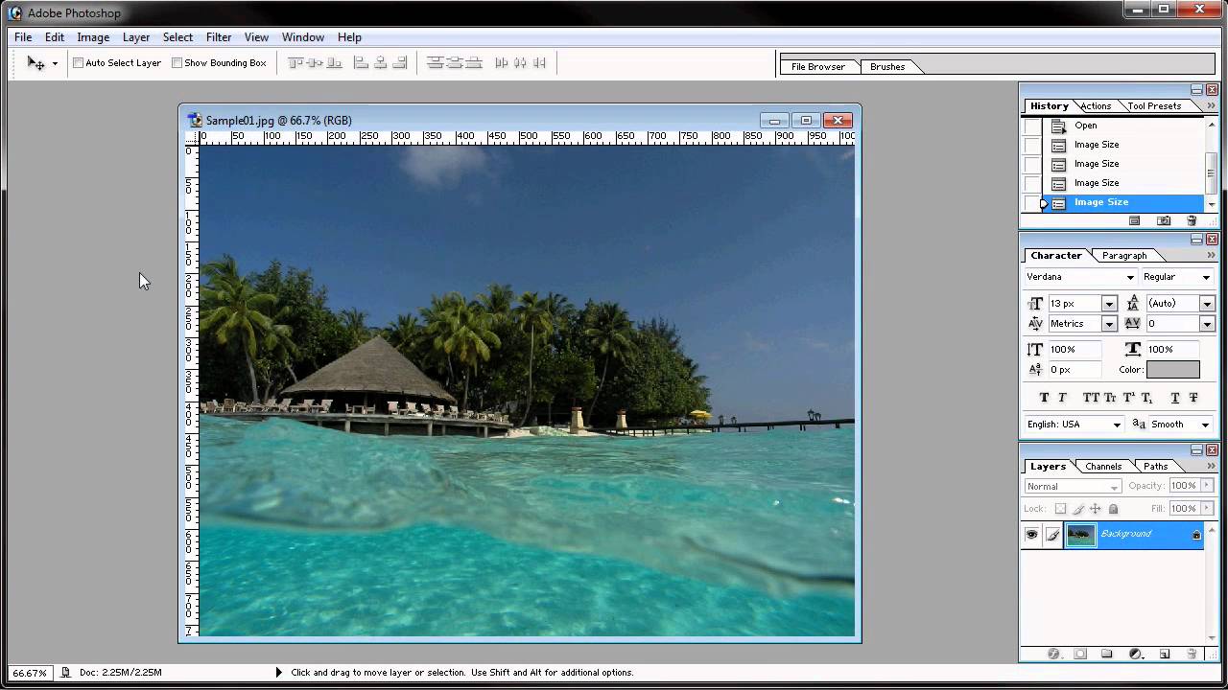Toggle Faux Bold text style

pyautogui.click(x=1045, y=398)
